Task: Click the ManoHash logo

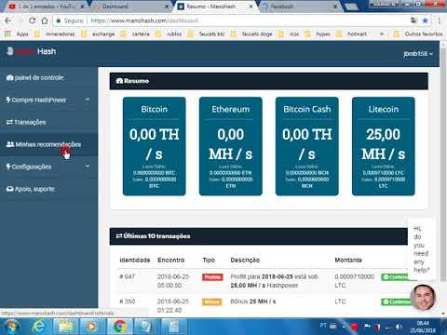Action: tap(31, 51)
